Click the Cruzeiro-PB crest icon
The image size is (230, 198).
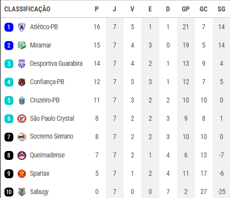click(22, 100)
